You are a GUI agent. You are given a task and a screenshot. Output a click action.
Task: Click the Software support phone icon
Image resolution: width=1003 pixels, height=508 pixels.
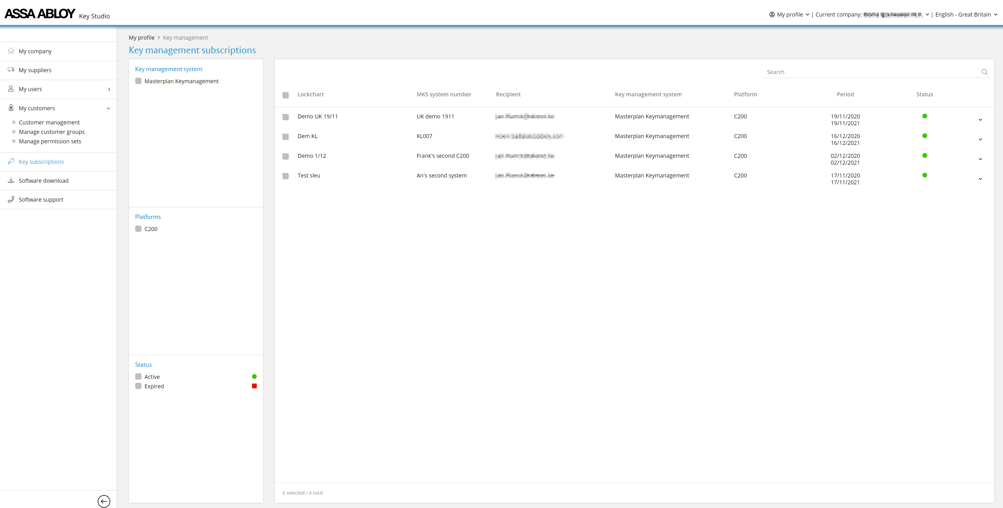11,199
